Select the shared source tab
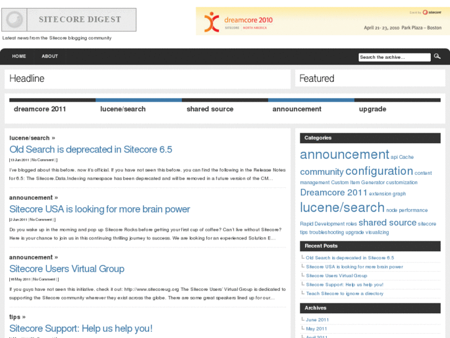 pos(210,109)
